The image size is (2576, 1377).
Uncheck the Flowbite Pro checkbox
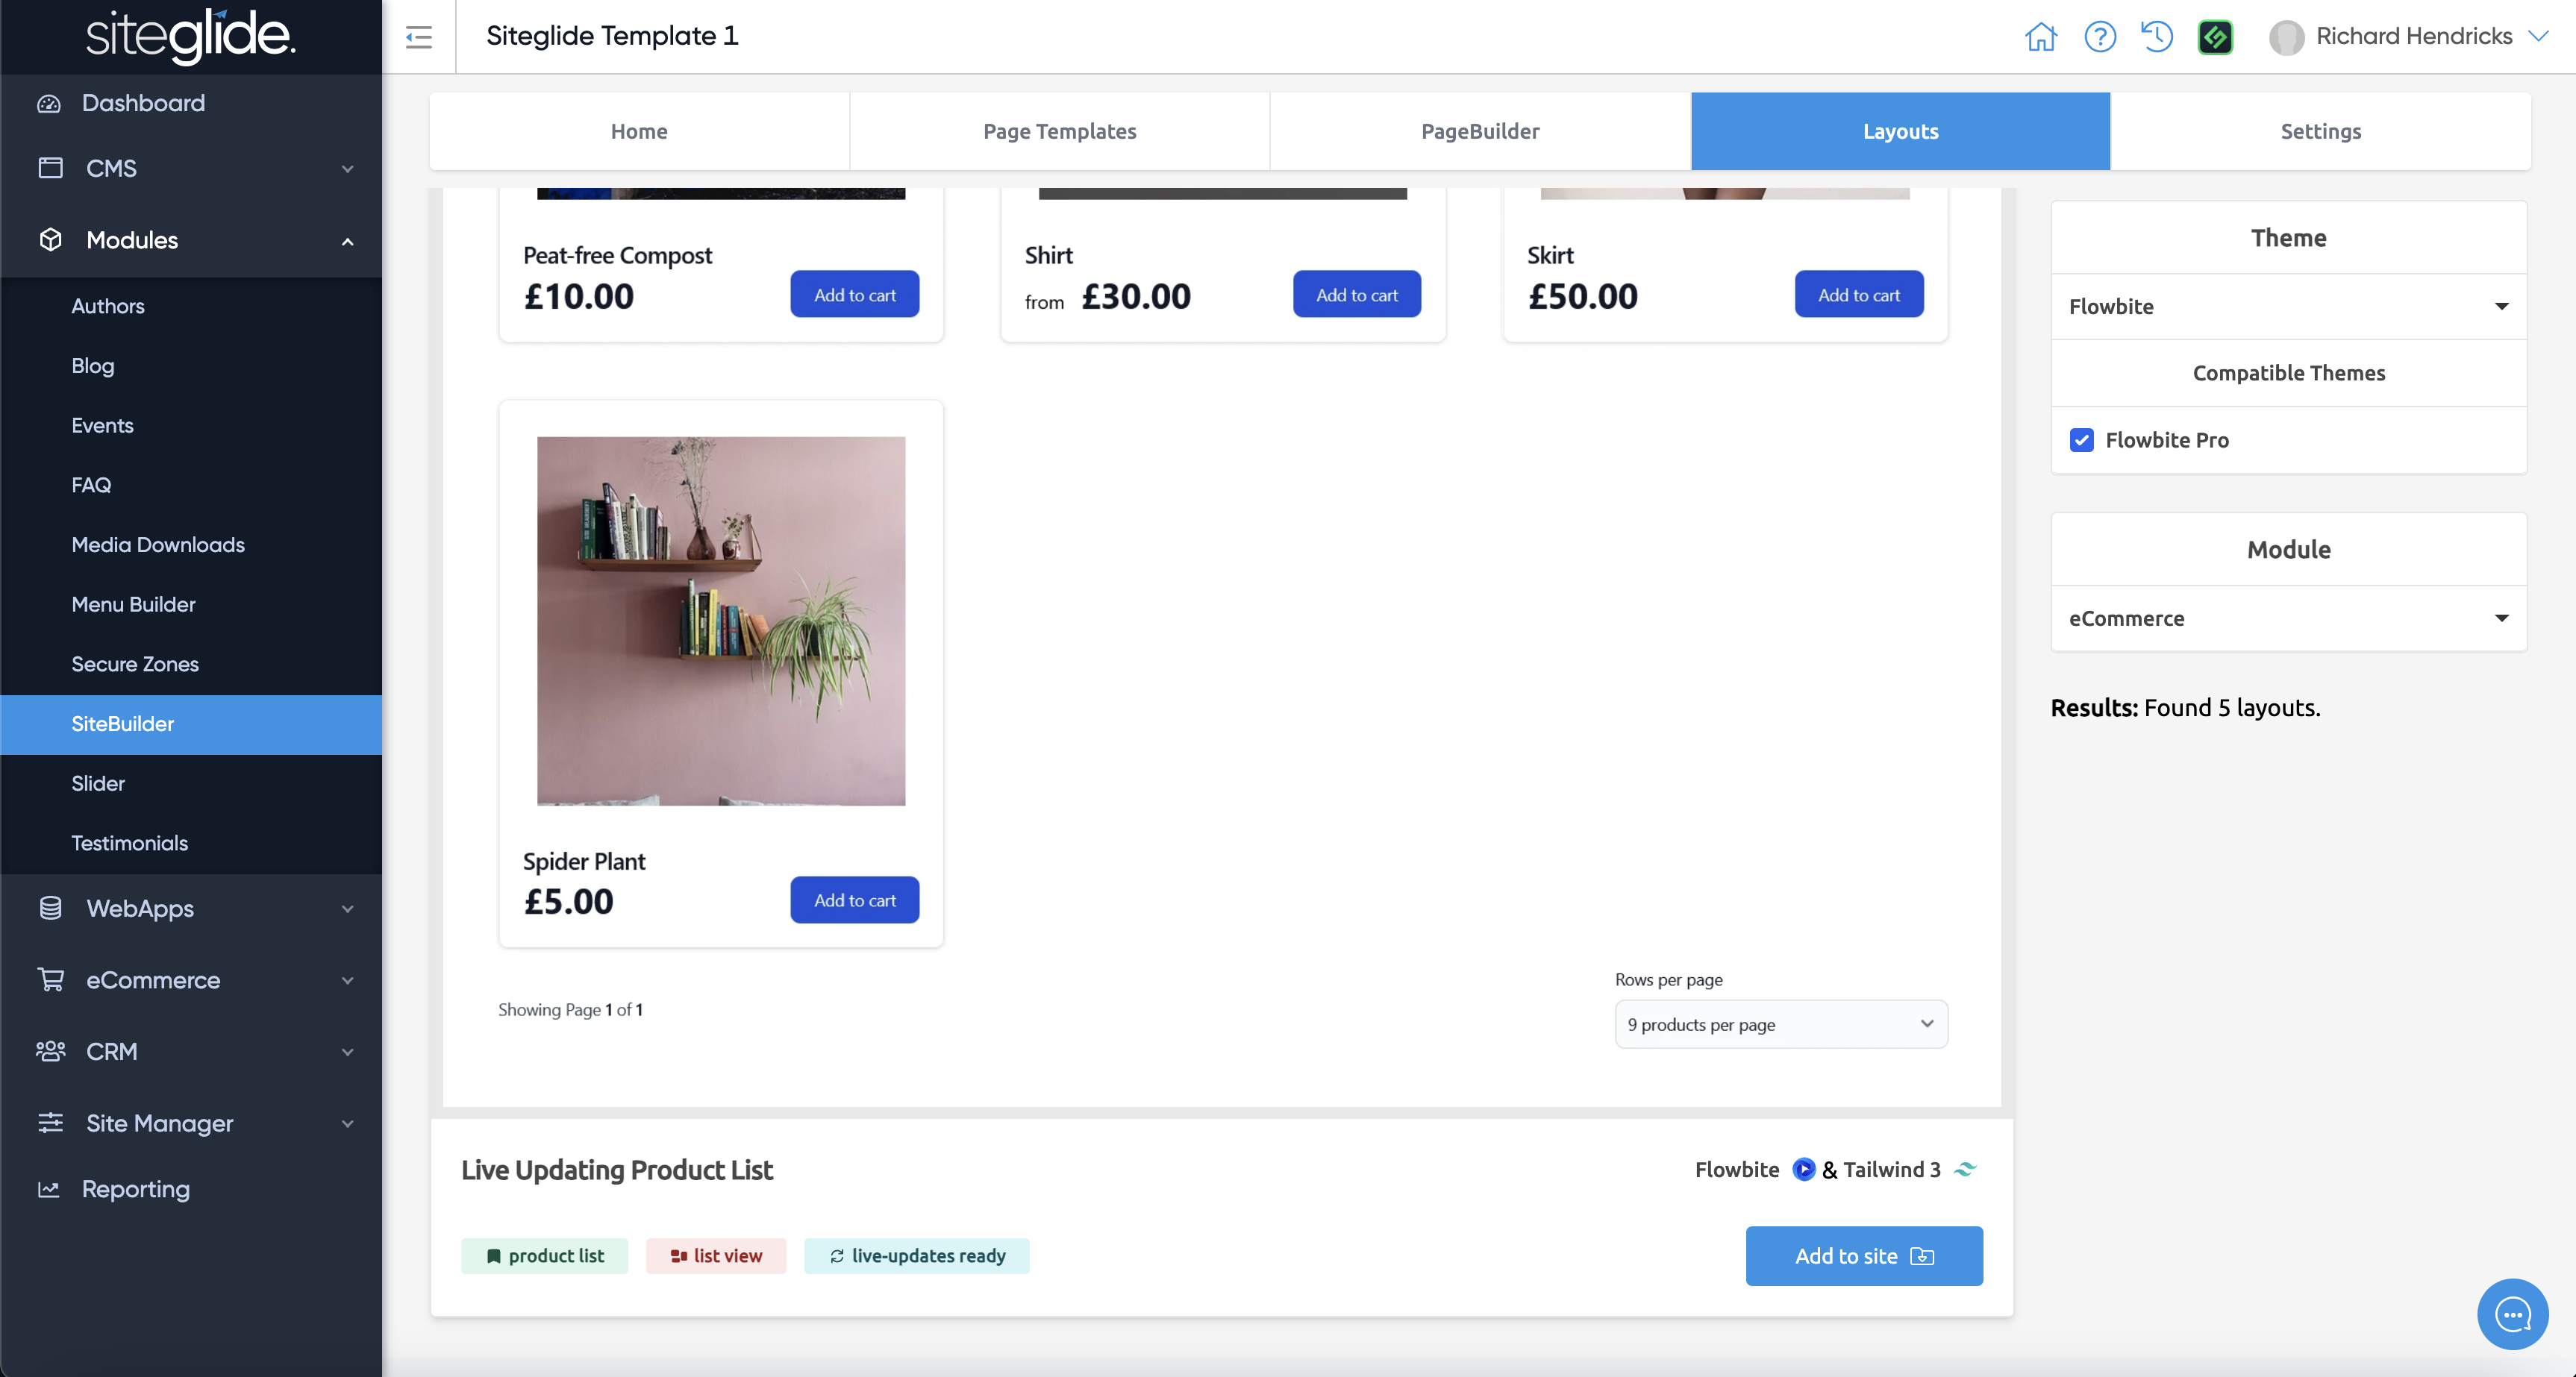(2082, 439)
